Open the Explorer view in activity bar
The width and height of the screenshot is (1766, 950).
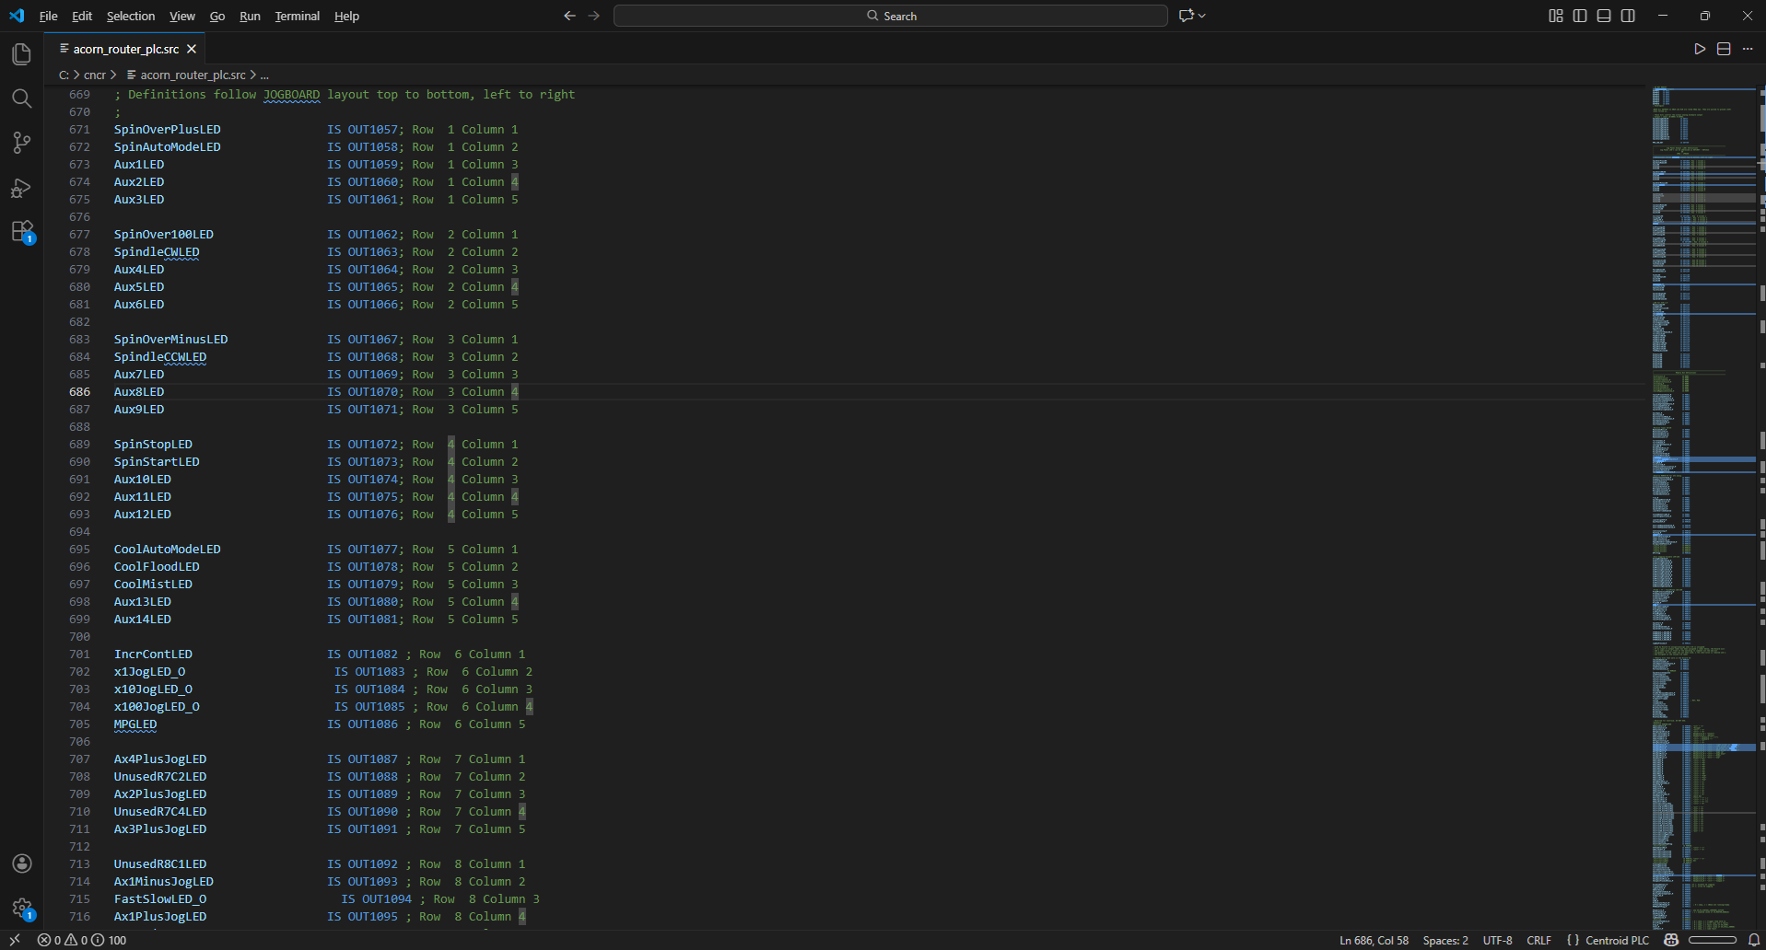21,54
